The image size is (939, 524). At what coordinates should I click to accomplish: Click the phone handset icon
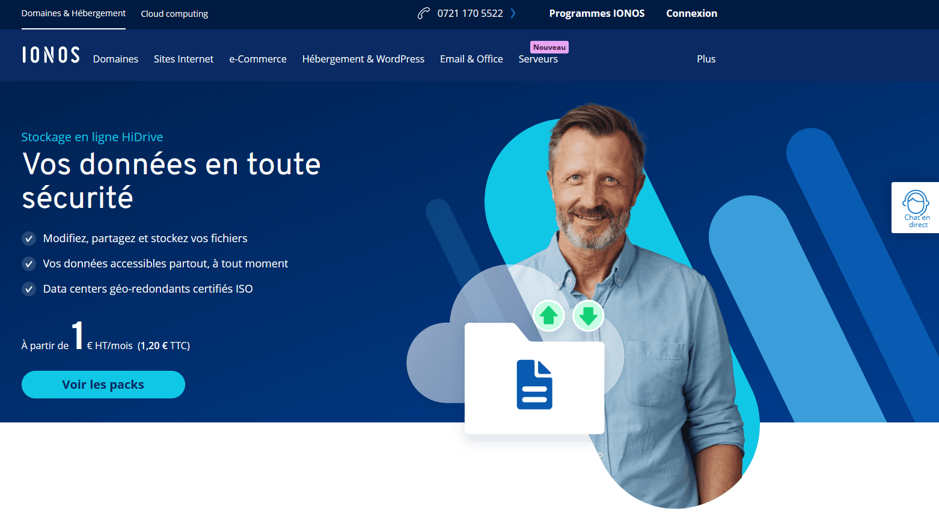tap(424, 13)
